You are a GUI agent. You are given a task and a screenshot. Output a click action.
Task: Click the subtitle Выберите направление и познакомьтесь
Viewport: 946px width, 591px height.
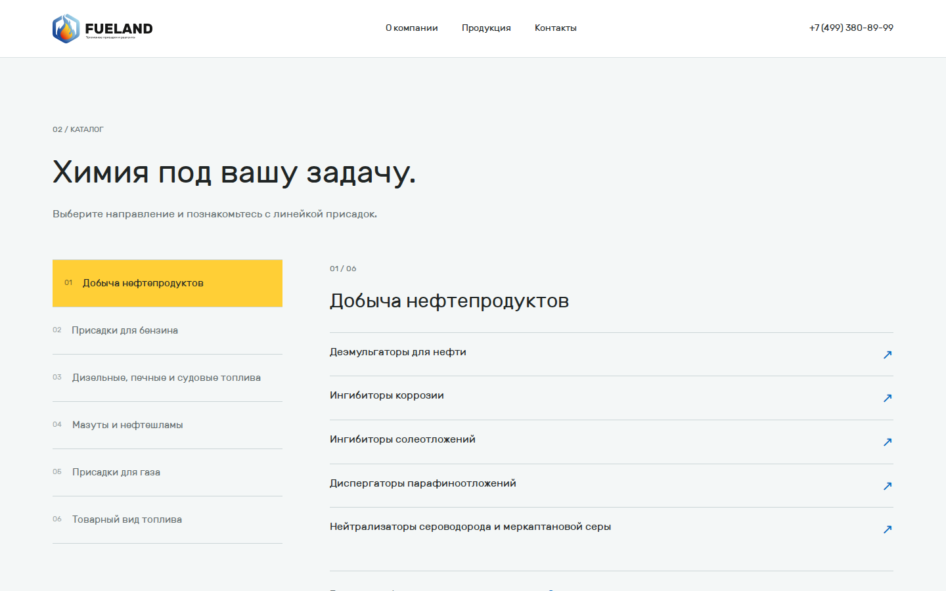(x=215, y=214)
